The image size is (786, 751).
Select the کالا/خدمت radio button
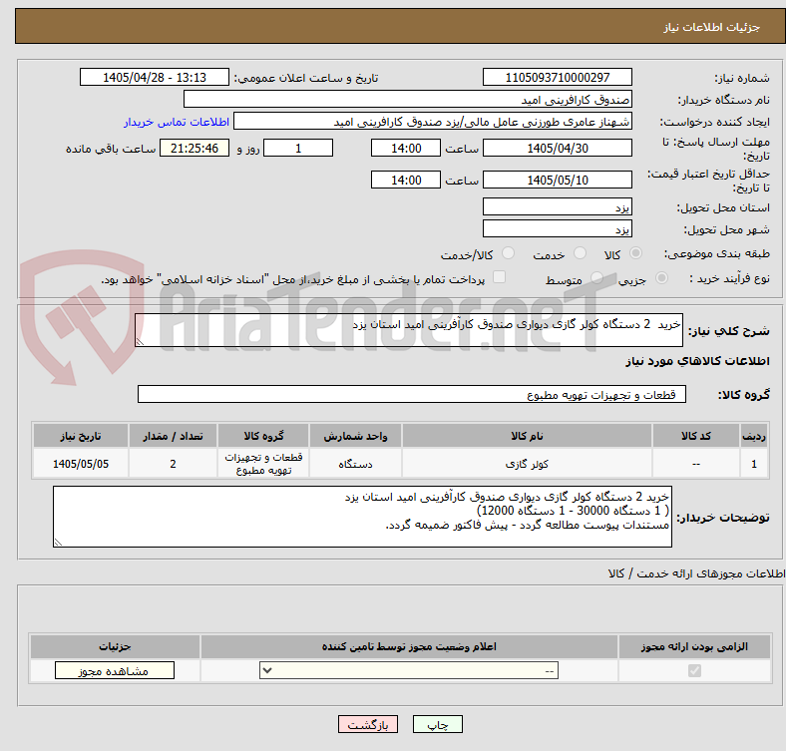coord(509,253)
